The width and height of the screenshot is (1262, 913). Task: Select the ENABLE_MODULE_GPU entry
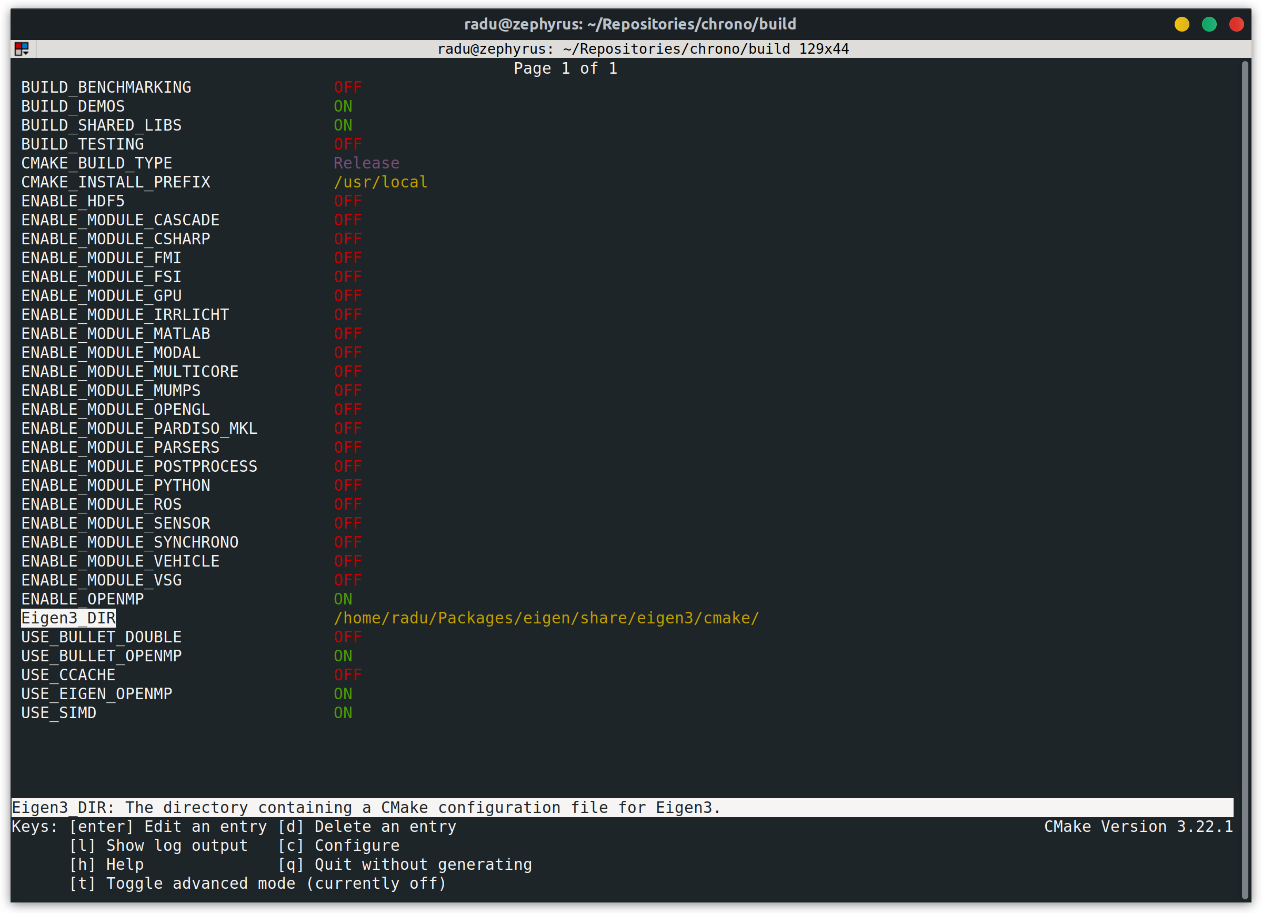point(101,295)
